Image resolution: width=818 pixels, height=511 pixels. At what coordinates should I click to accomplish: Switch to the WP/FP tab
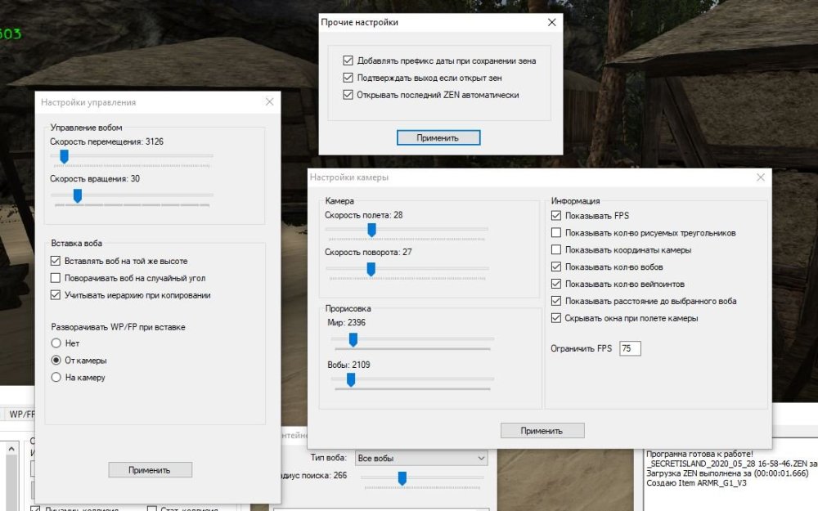pyautogui.click(x=21, y=415)
